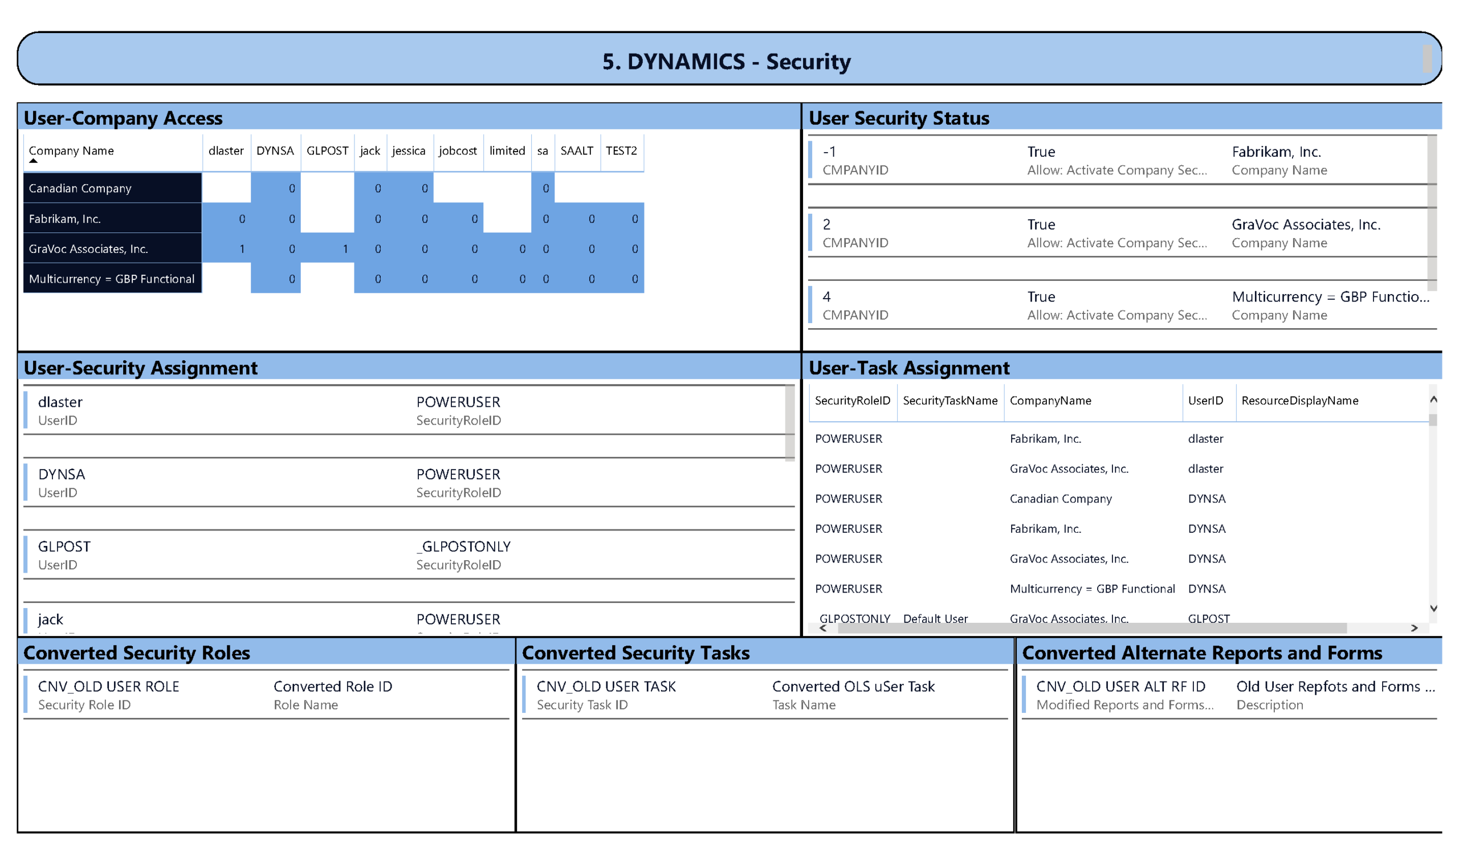Image resolution: width=1459 pixels, height=865 pixels.
Task: Click scroll-up arrow in User-Task Assignment table
Action: point(1433,400)
